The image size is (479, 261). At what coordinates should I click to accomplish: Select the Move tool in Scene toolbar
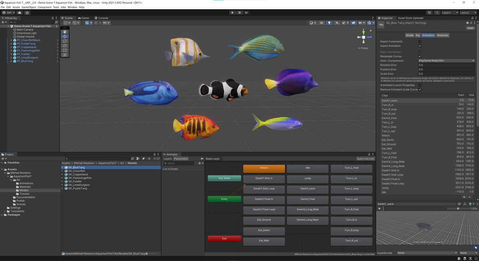pos(65,36)
